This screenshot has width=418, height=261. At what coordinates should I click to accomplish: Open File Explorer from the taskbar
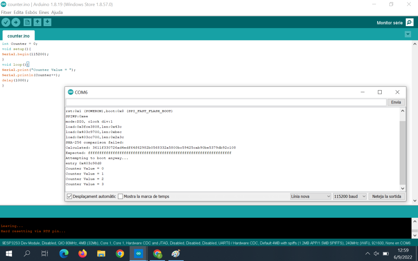click(101, 254)
